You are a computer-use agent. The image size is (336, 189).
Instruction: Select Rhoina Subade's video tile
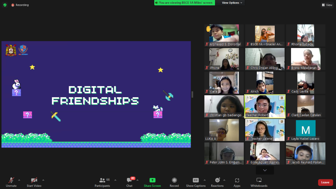[x=306, y=35]
